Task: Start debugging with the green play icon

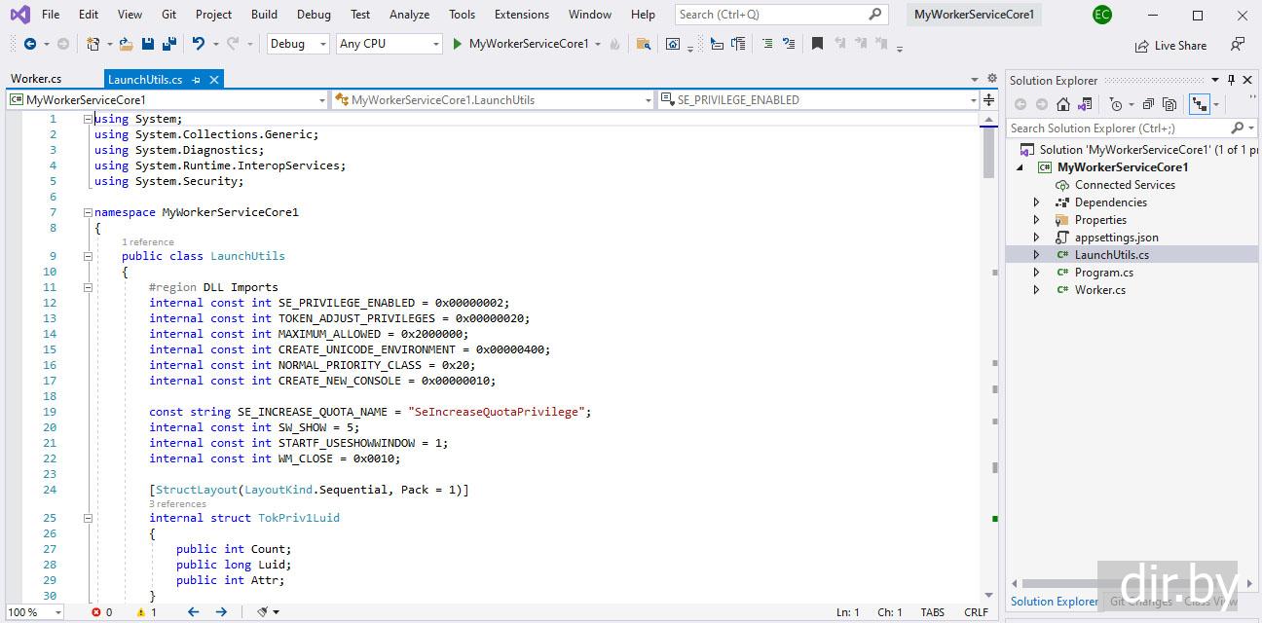Action: click(457, 44)
